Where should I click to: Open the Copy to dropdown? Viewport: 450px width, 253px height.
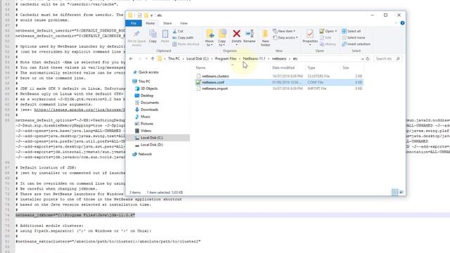[x=222, y=38]
